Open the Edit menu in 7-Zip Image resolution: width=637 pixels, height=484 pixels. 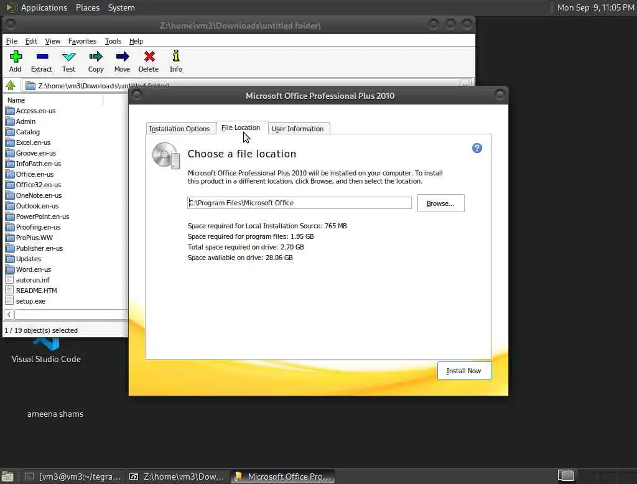coord(31,41)
